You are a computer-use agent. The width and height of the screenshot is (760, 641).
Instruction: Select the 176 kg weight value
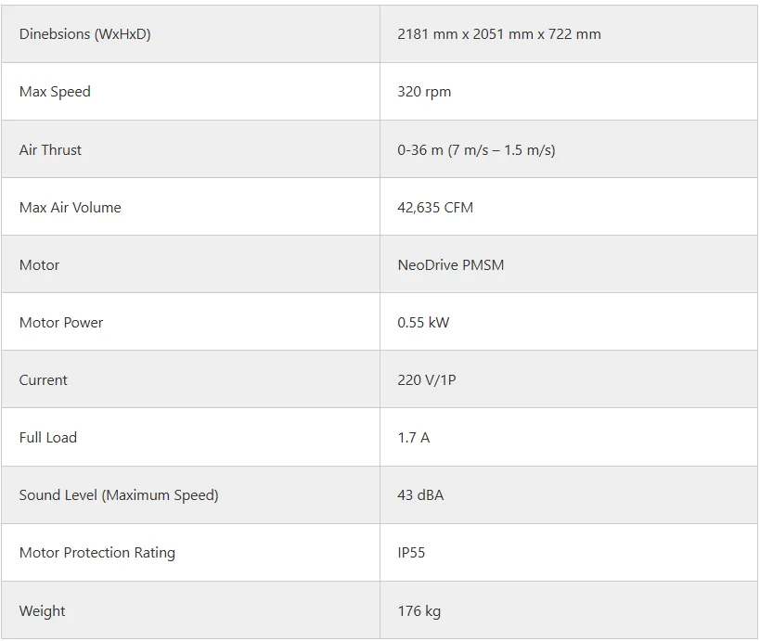pos(419,610)
